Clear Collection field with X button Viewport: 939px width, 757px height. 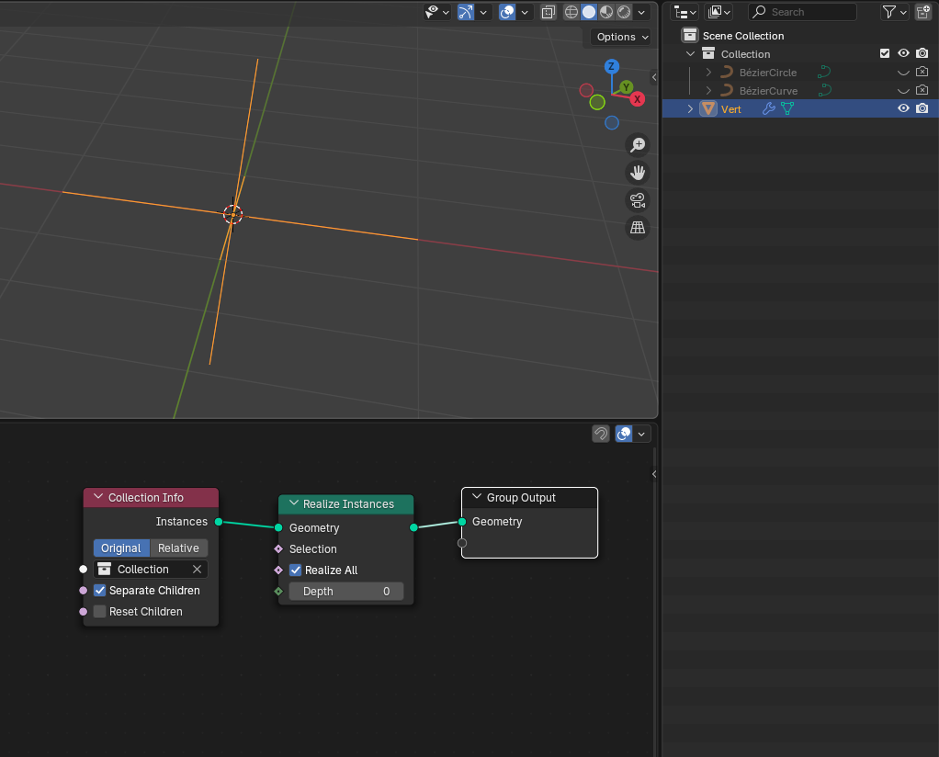197,569
